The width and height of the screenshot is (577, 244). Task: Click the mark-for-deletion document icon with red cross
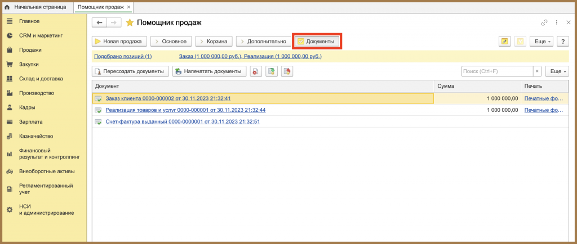(x=256, y=71)
